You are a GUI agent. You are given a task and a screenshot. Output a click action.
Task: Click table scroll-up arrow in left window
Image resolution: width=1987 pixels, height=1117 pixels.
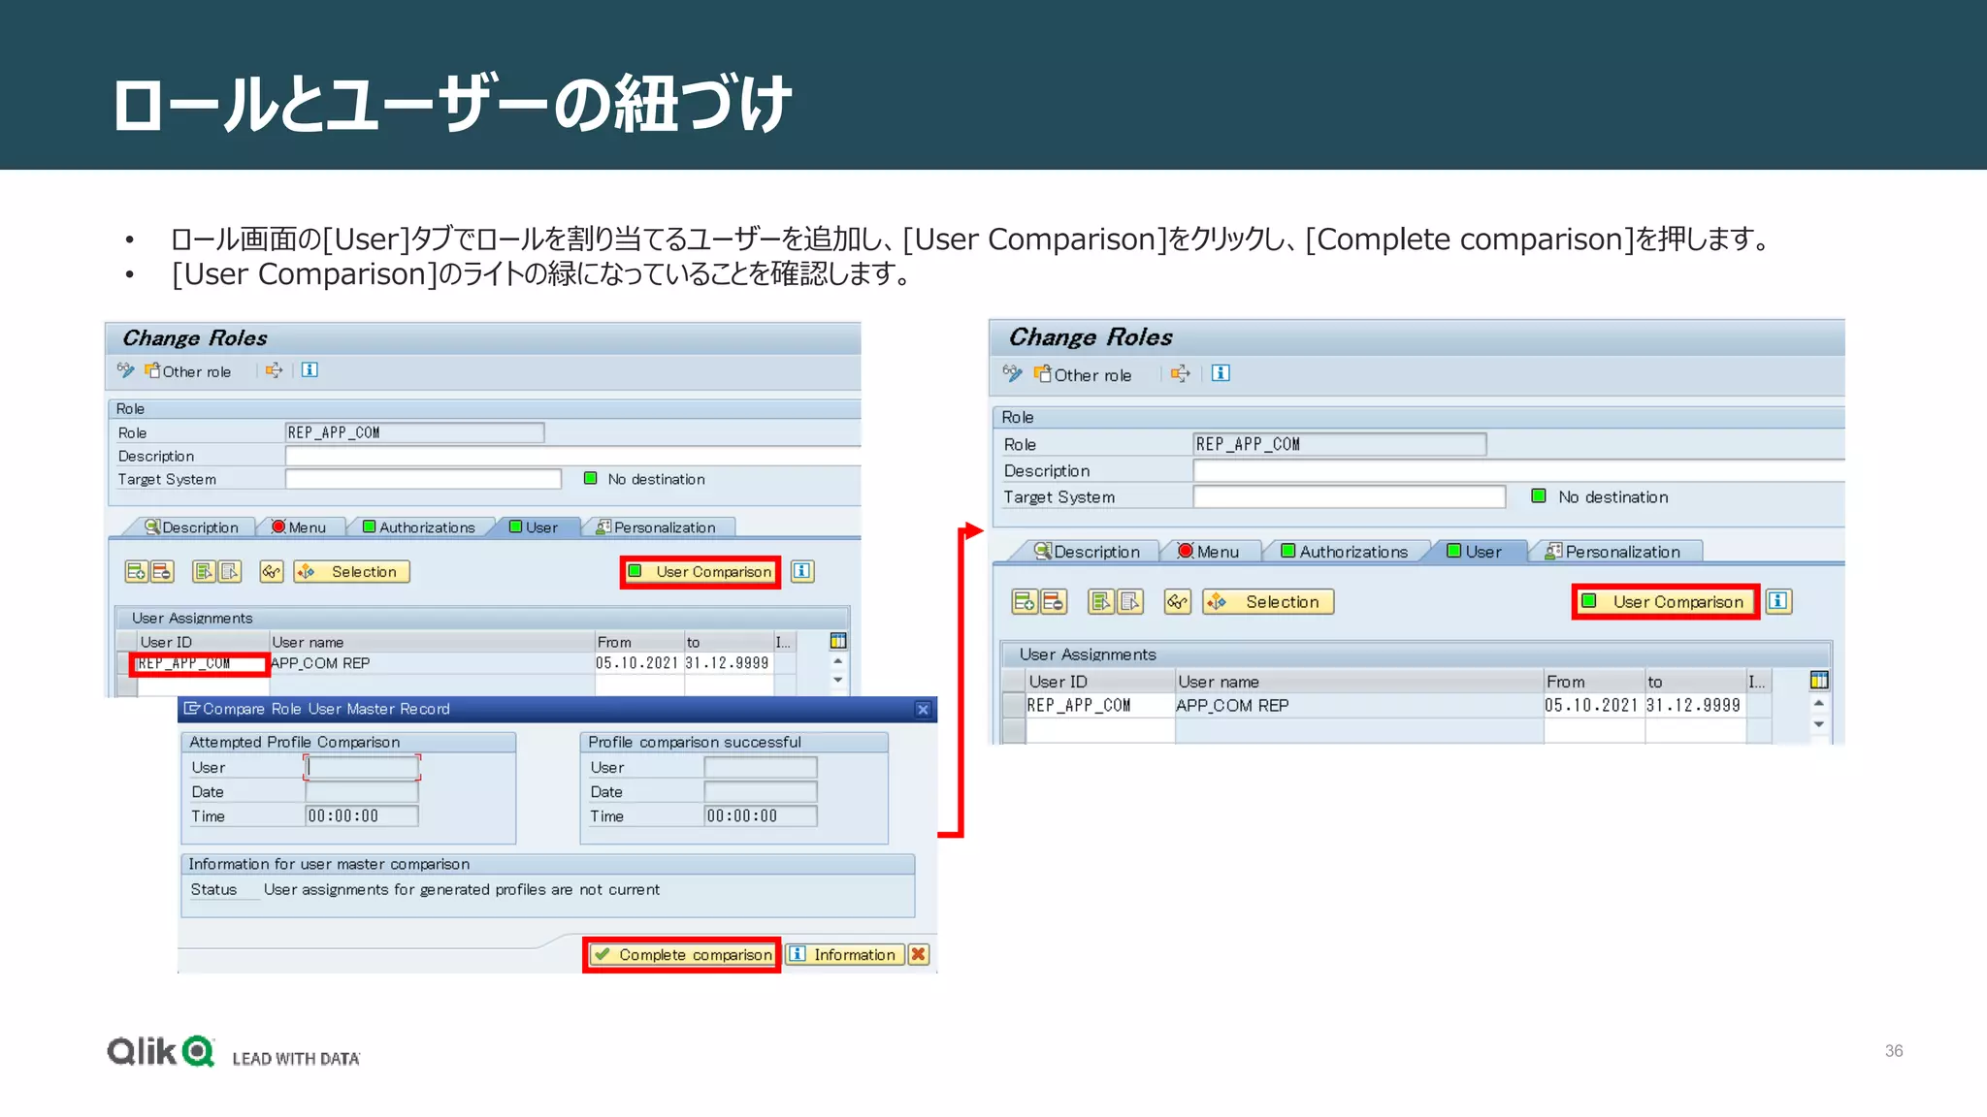pos(838,661)
